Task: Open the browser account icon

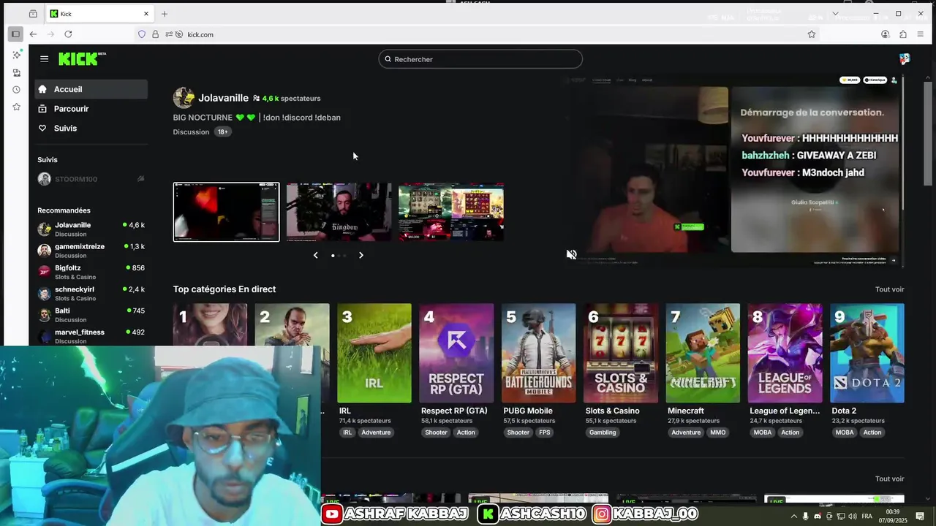Action: pyautogui.click(x=886, y=34)
